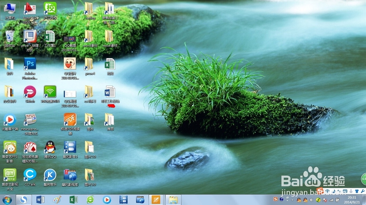Image resolution: width=366 pixels, height=205 pixels.
Task: Open the Sogou bar soft keyboard icon
Action: pos(345,191)
